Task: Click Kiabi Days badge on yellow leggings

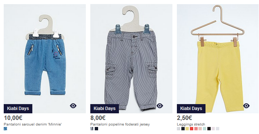Action: tap(191, 109)
